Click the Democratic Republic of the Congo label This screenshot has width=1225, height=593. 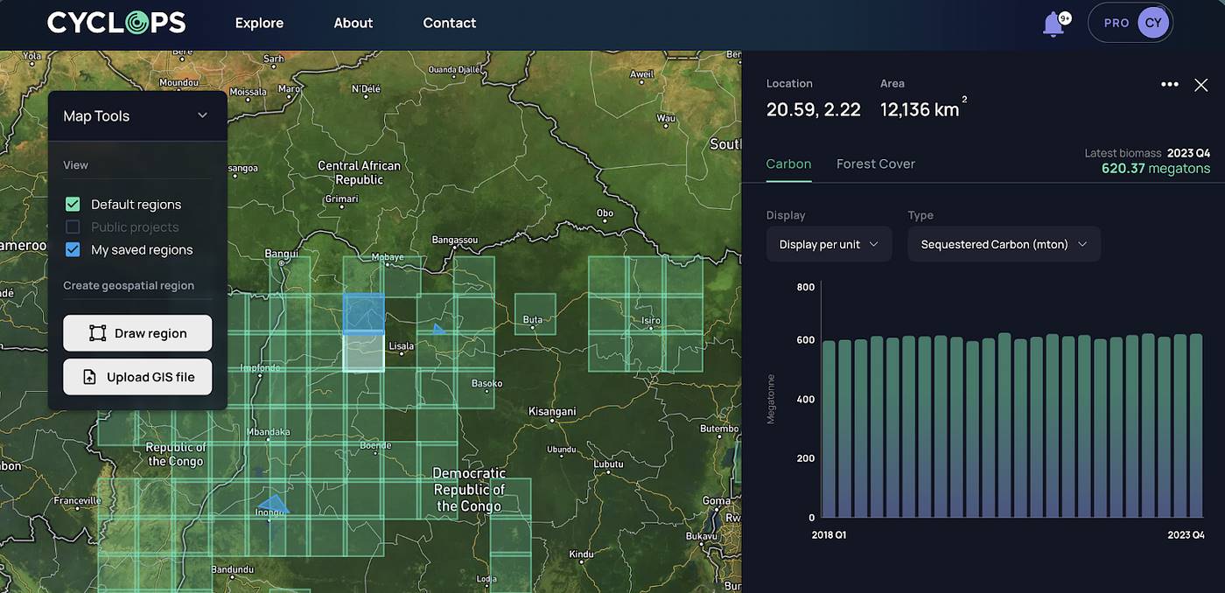tap(469, 490)
